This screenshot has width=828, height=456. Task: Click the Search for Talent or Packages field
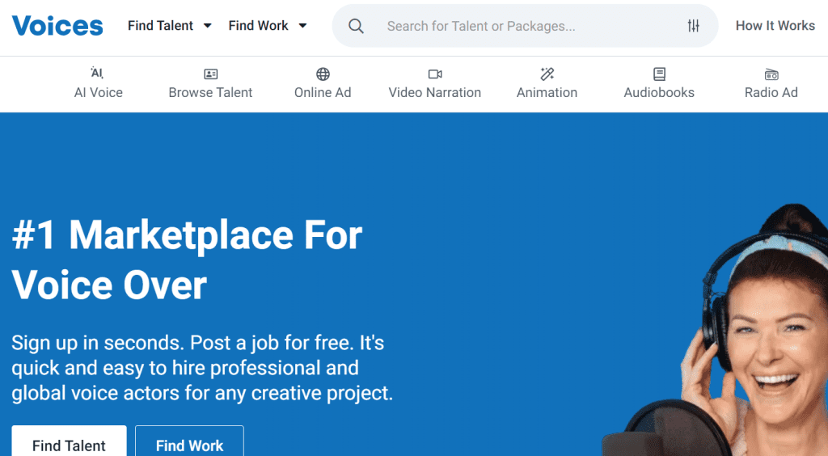(x=517, y=26)
